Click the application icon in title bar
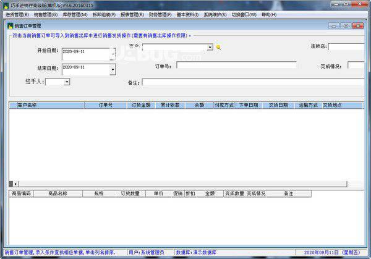 (6, 5)
